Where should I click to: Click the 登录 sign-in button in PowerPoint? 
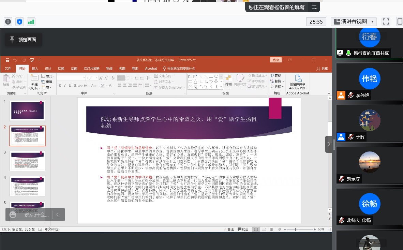click(275, 60)
